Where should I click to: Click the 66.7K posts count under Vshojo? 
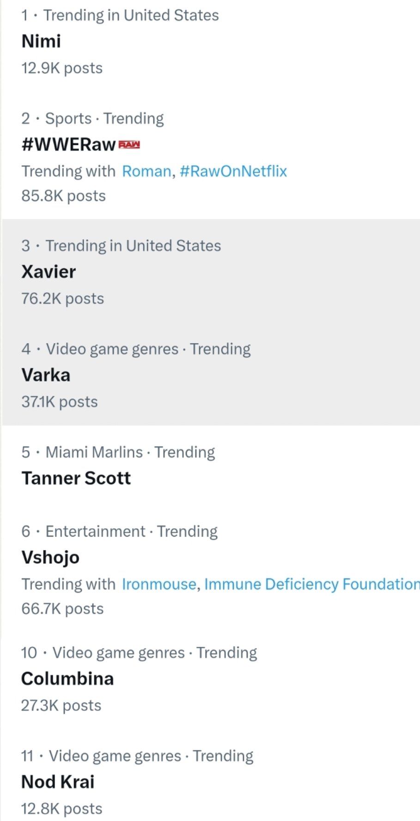tap(62, 608)
